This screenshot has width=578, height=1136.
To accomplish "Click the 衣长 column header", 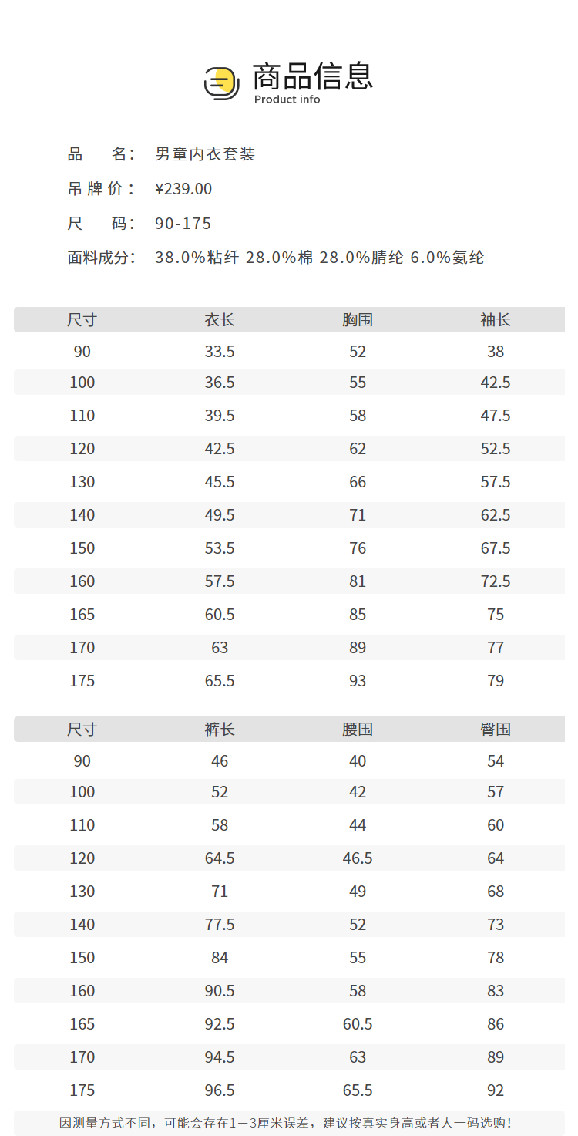I will click(220, 320).
